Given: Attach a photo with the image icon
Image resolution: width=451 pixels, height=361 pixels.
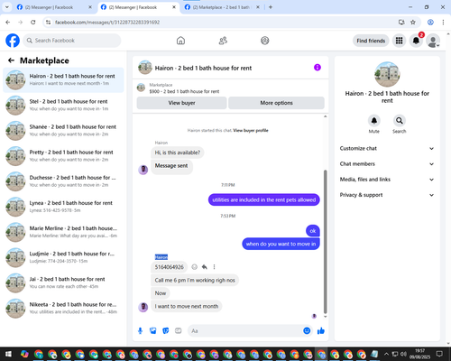Looking at the screenshot, I should click(x=153, y=331).
